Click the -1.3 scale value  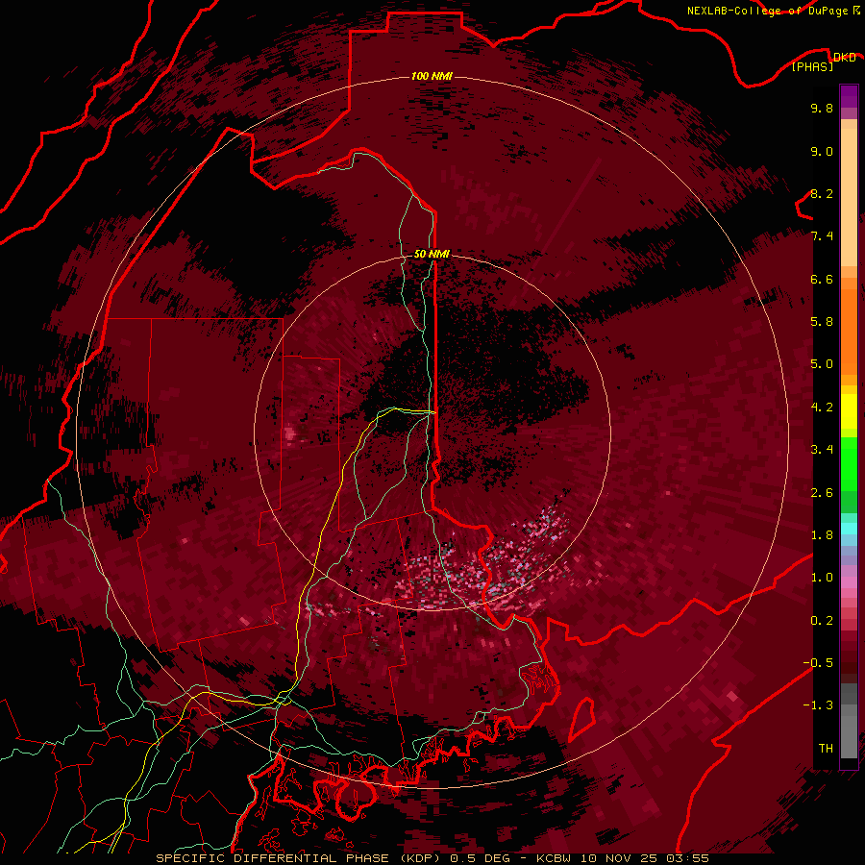(818, 705)
